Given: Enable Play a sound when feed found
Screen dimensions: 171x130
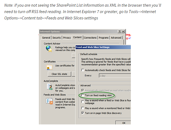Looking at the screenshot, I should click(83, 102).
